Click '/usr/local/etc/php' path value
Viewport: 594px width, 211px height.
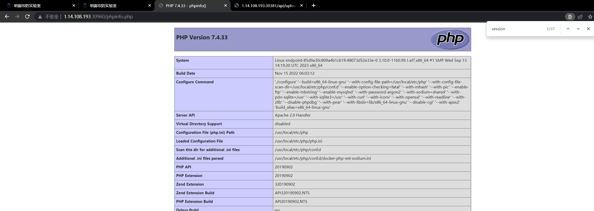[291, 133]
